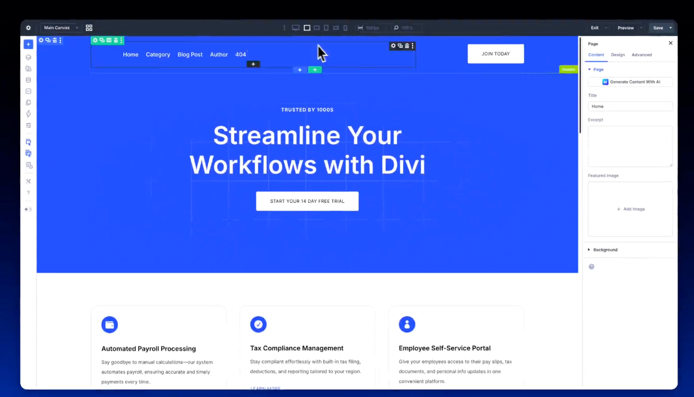The width and height of the screenshot is (694, 397).
Task: Close the Page settings panel
Action: click(670, 43)
